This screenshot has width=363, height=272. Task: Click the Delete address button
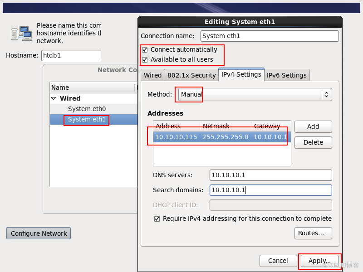[x=313, y=142]
